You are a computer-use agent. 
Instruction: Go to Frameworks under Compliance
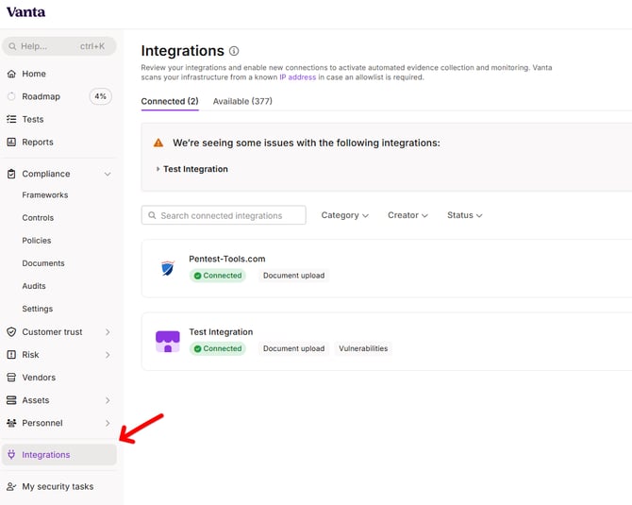[x=45, y=194]
